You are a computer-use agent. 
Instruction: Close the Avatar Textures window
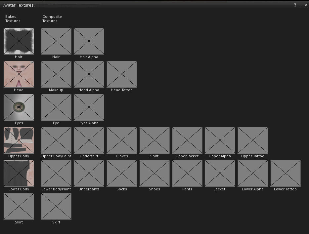(306, 5)
